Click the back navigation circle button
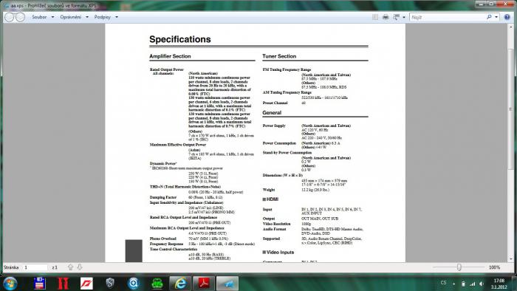Screen dimensions: 517x291 (x=10, y=17)
